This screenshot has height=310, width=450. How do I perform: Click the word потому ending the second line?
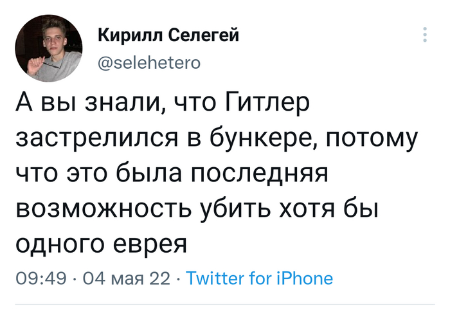click(x=372, y=139)
